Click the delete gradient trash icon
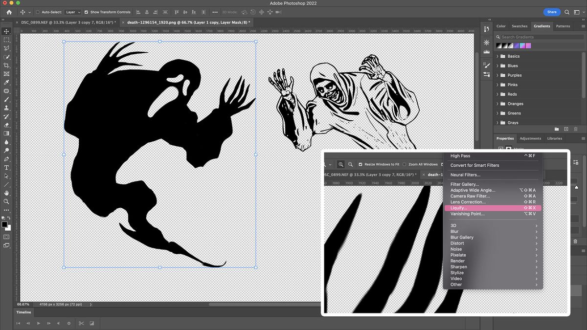 [x=576, y=129]
